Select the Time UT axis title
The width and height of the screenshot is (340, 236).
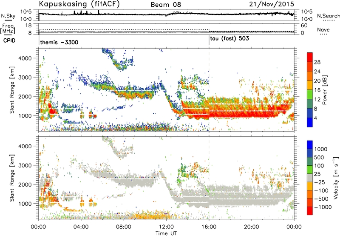166,233
